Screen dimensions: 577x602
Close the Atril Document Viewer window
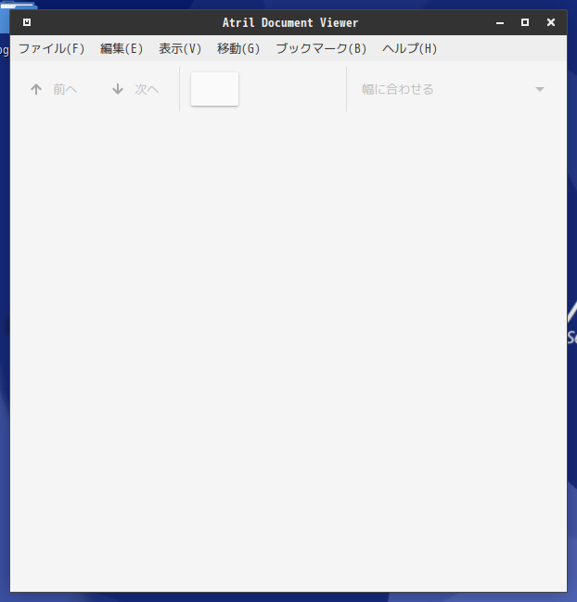coord(551,22)
